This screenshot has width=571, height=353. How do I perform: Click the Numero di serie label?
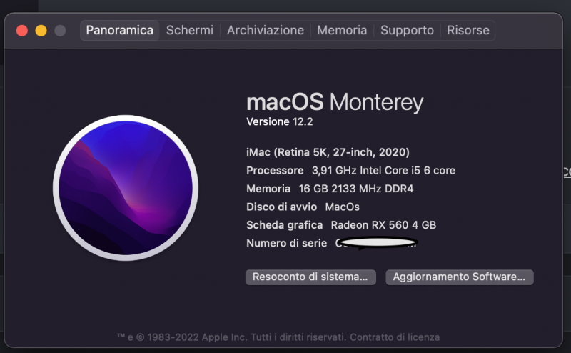coord(287,243)
